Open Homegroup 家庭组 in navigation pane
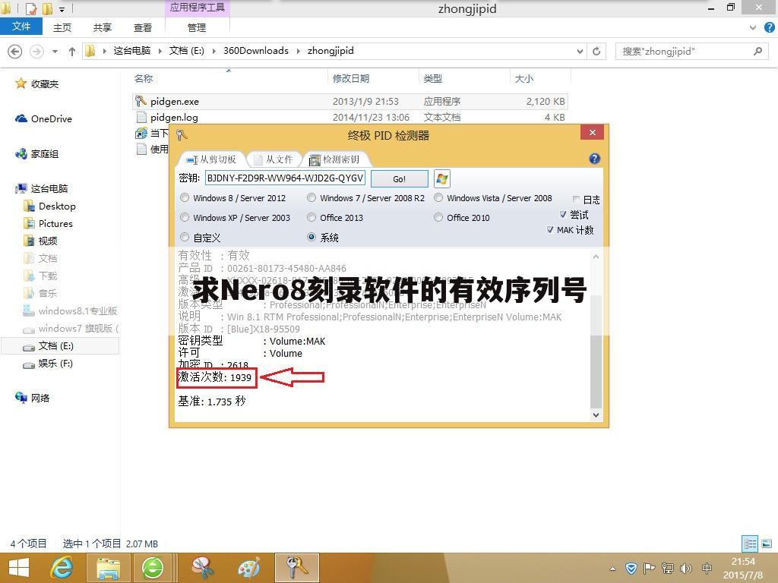Screen dimensions: 778x583 (x=37, y=154)
